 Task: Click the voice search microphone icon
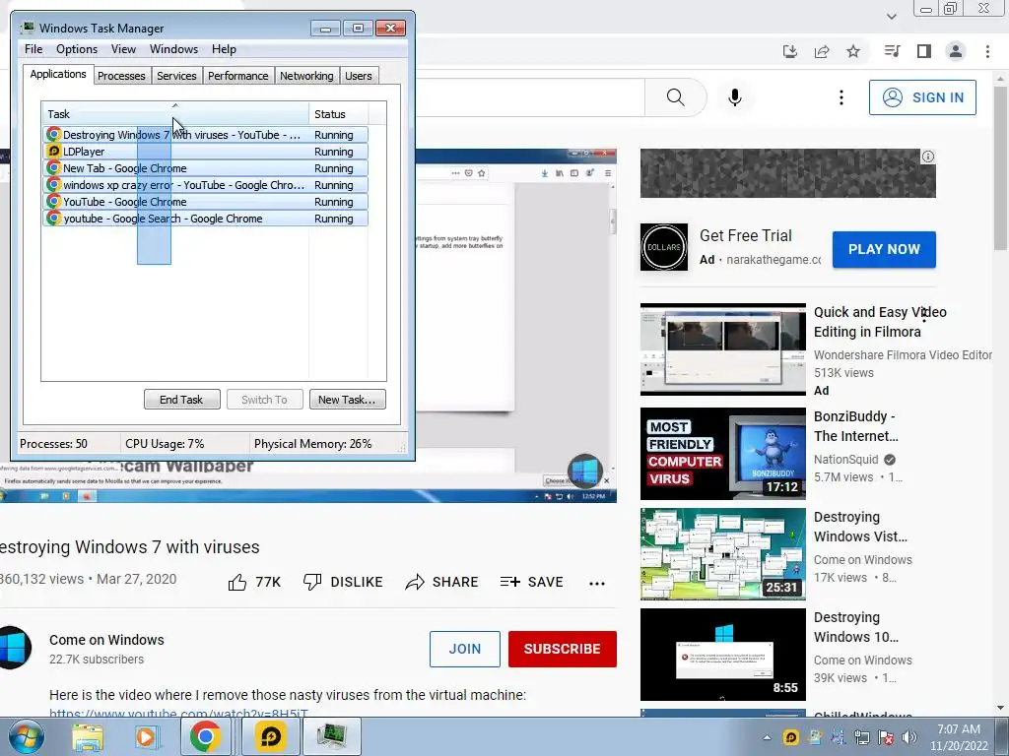(735, 97)
